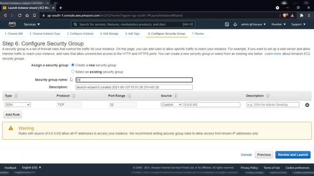Open the admin @ bavyaa account dropdown

point(253,24)
